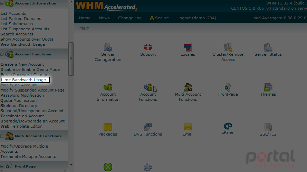Open List Parked Domains link

pyautogui.click(x=21, y=19)
